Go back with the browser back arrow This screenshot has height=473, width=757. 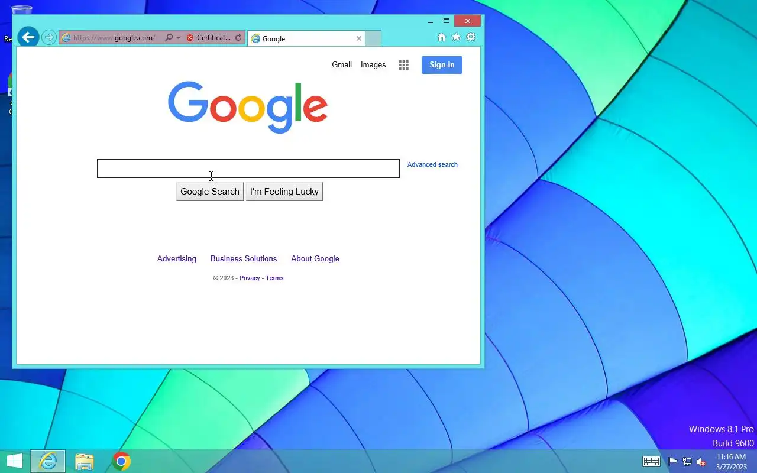click(x=28, y=37)
